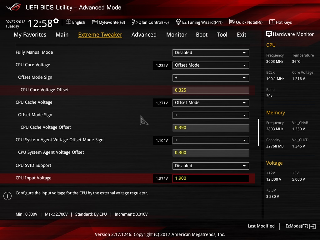Screen dimensions: 320x240
Task: Click the 36°C temperature value
Action: point(296,62)
